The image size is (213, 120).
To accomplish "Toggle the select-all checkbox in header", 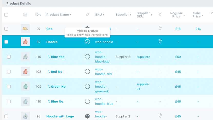I will pos(6,15).
